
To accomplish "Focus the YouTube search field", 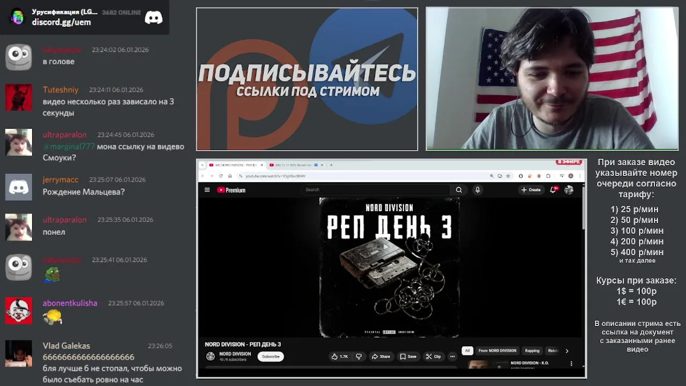I will (375, 190).
